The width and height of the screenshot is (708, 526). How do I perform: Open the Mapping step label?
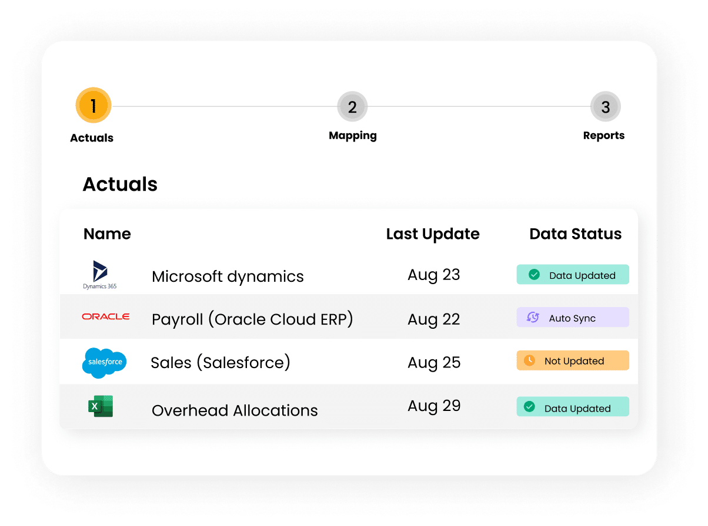tap(353, 136)
